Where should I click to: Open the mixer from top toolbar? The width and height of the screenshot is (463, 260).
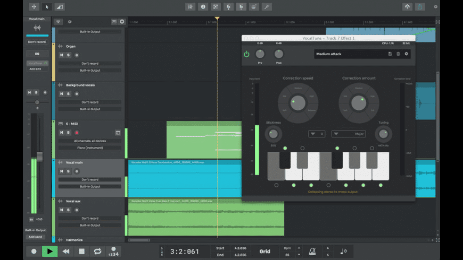click(191, 7)
